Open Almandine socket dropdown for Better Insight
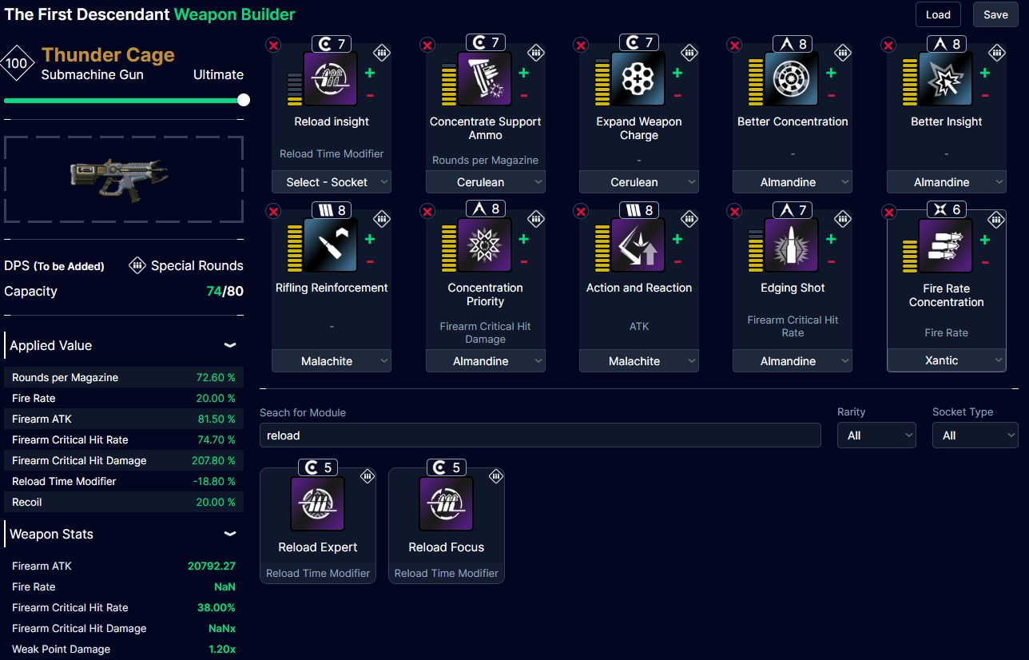Viewport: 1029px width, 660px height. pos(947,182)
